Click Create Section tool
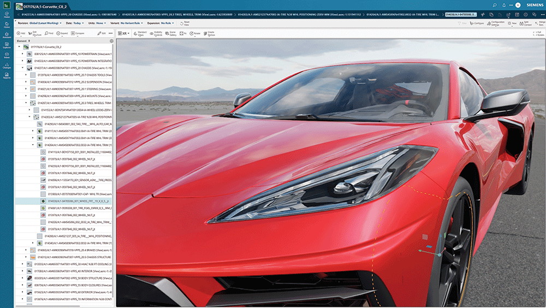Viewport: 546px width, 308px height. [x=209, y=33]
